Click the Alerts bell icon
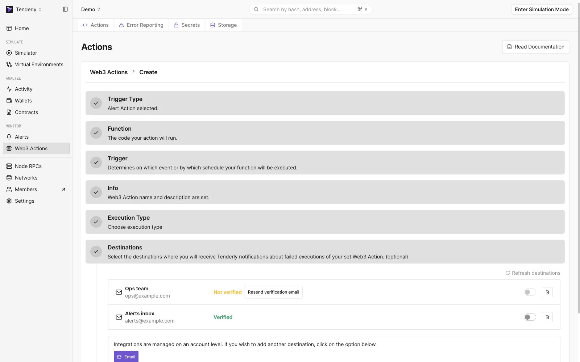Screen dimensions: 580x362 pyautogui.click(x=9, y=137)
